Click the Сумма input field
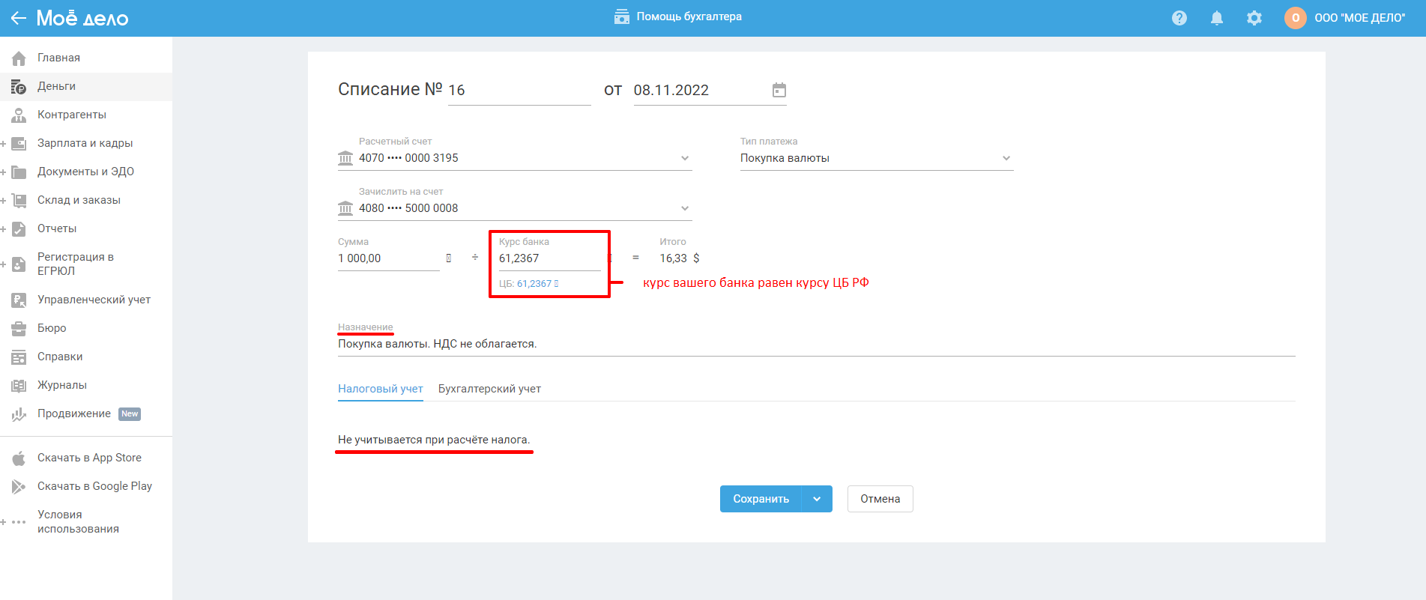 tap(388, 258)
